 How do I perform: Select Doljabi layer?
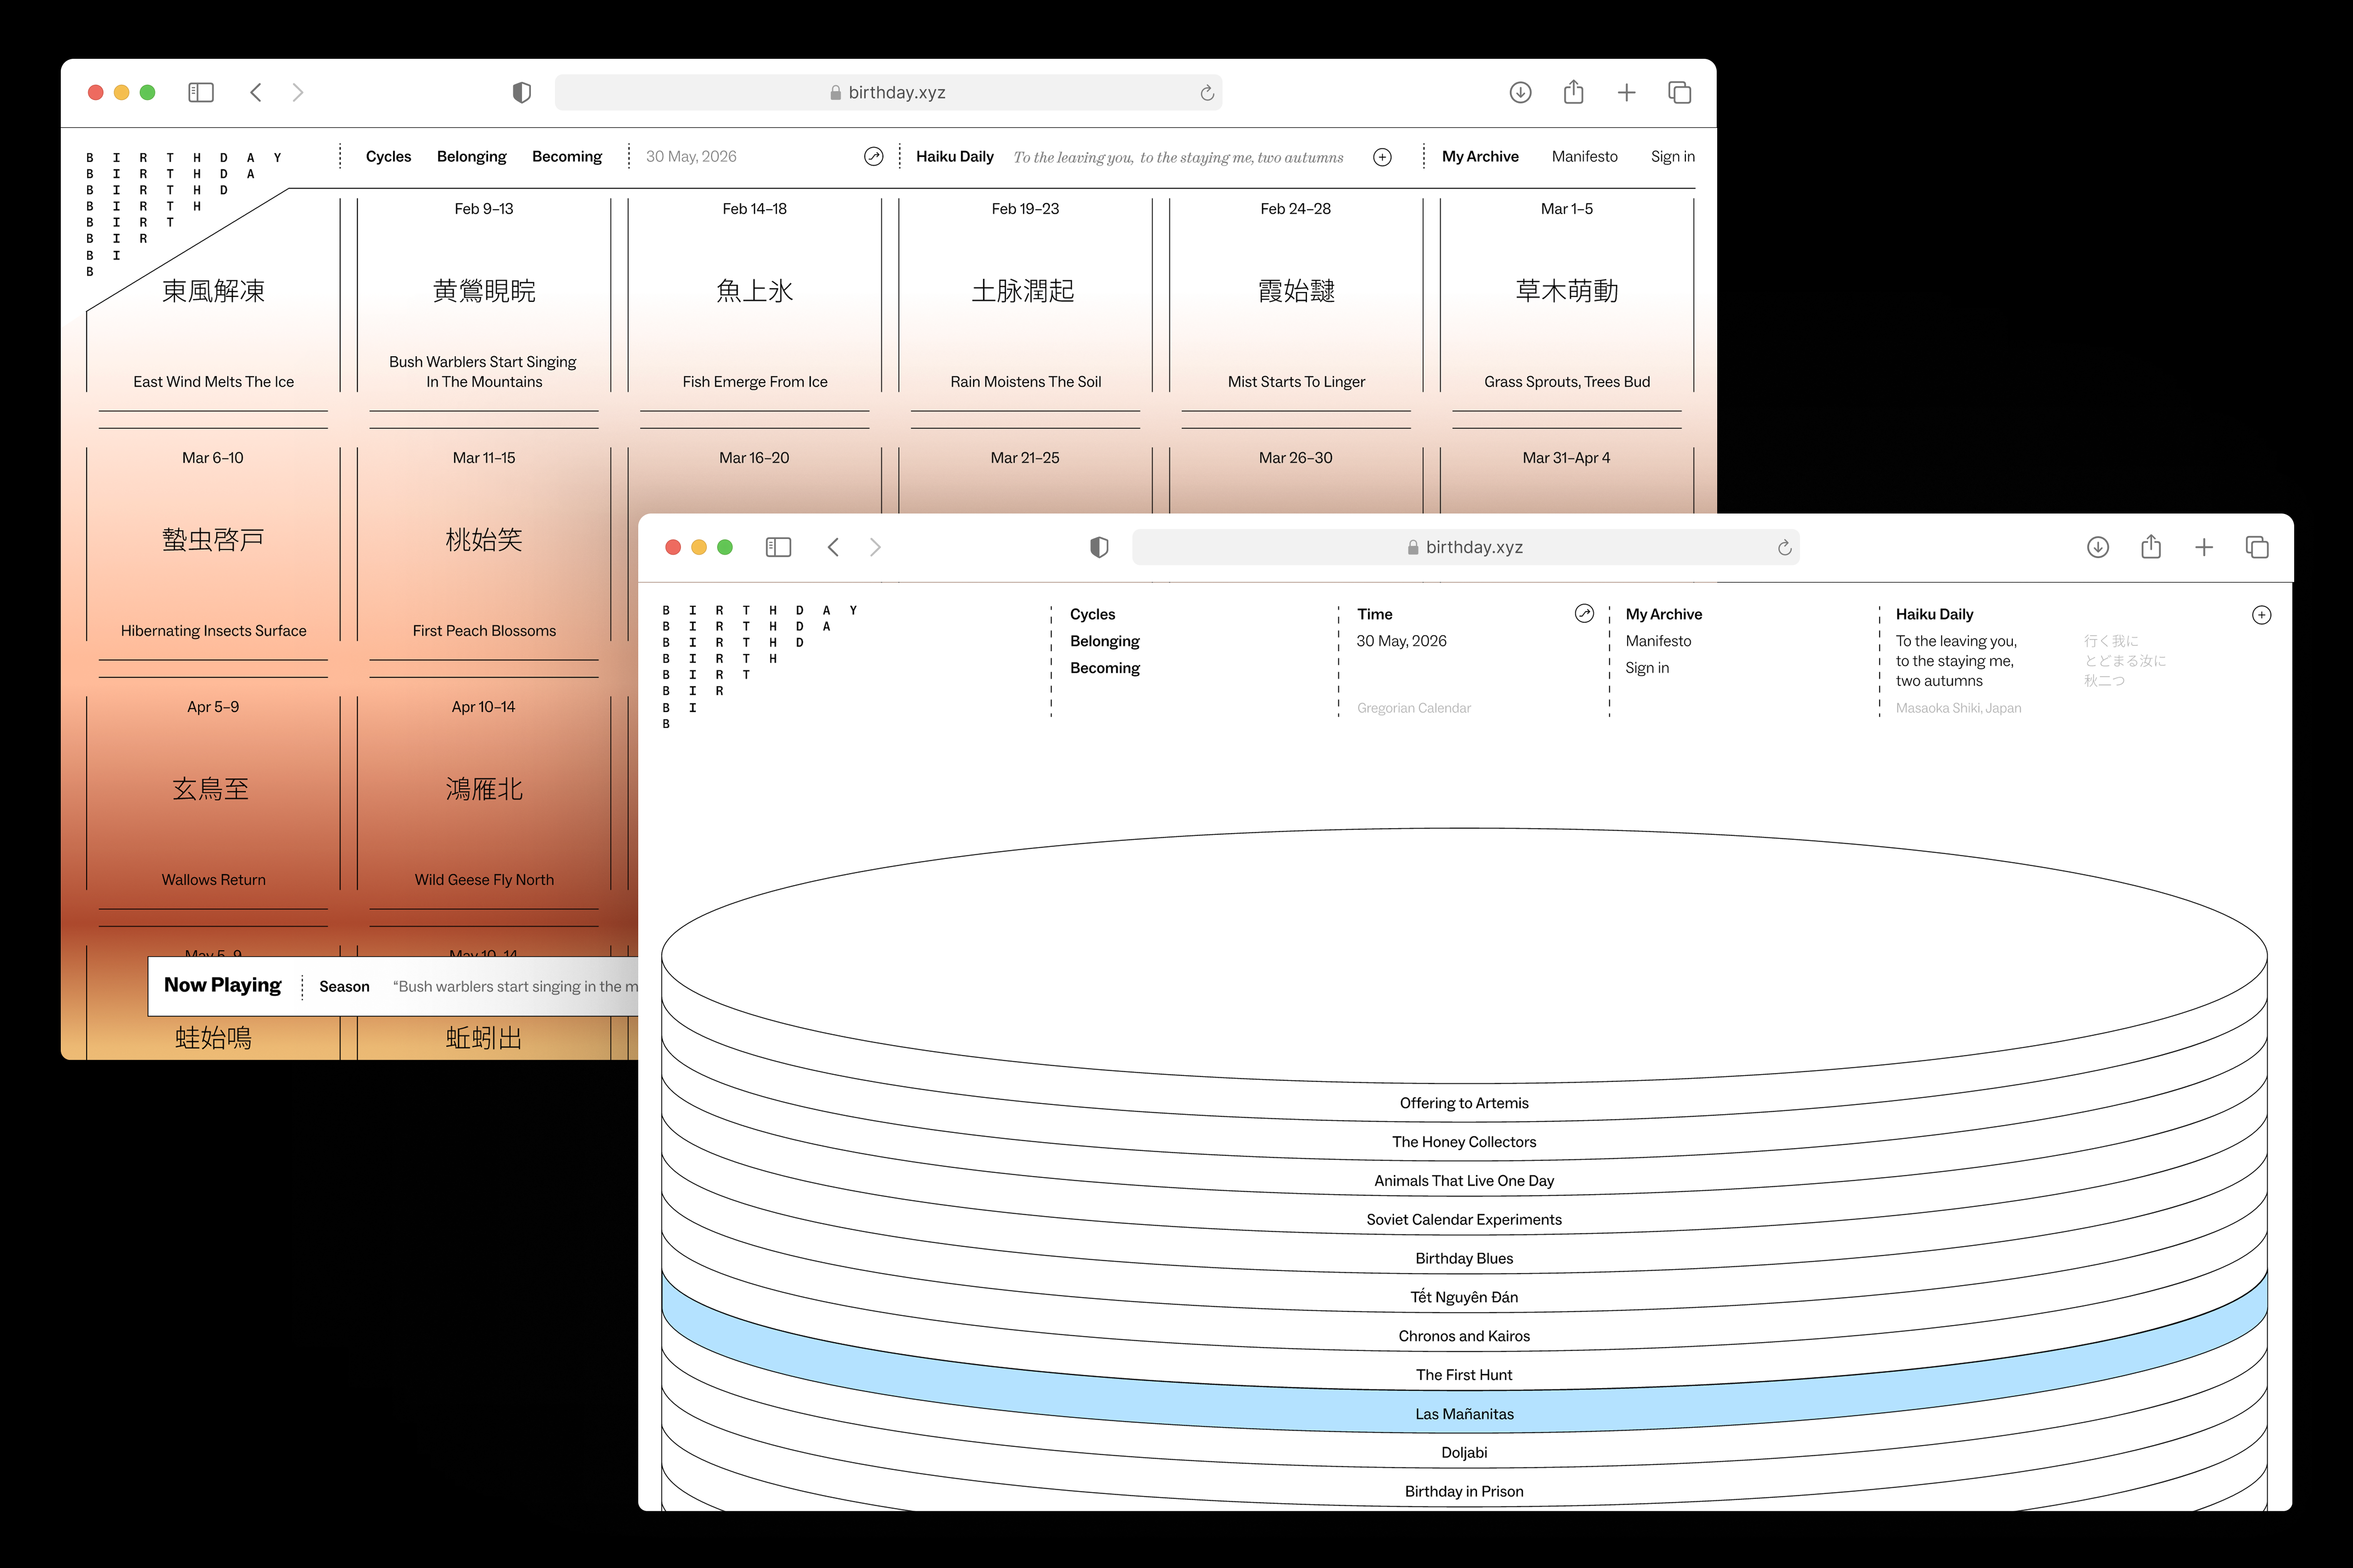(1464, 1453)
